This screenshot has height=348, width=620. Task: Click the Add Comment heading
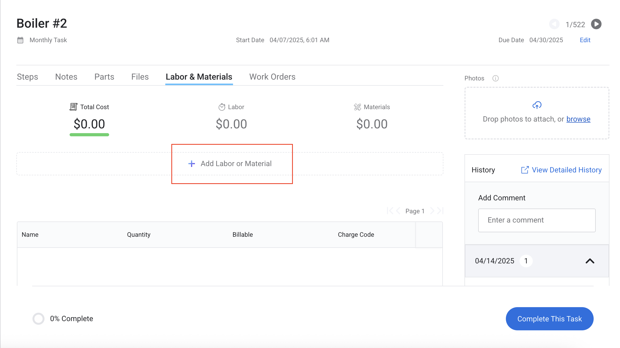[502, 198]
